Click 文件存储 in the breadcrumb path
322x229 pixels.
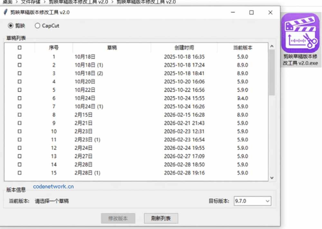[31, 2]
